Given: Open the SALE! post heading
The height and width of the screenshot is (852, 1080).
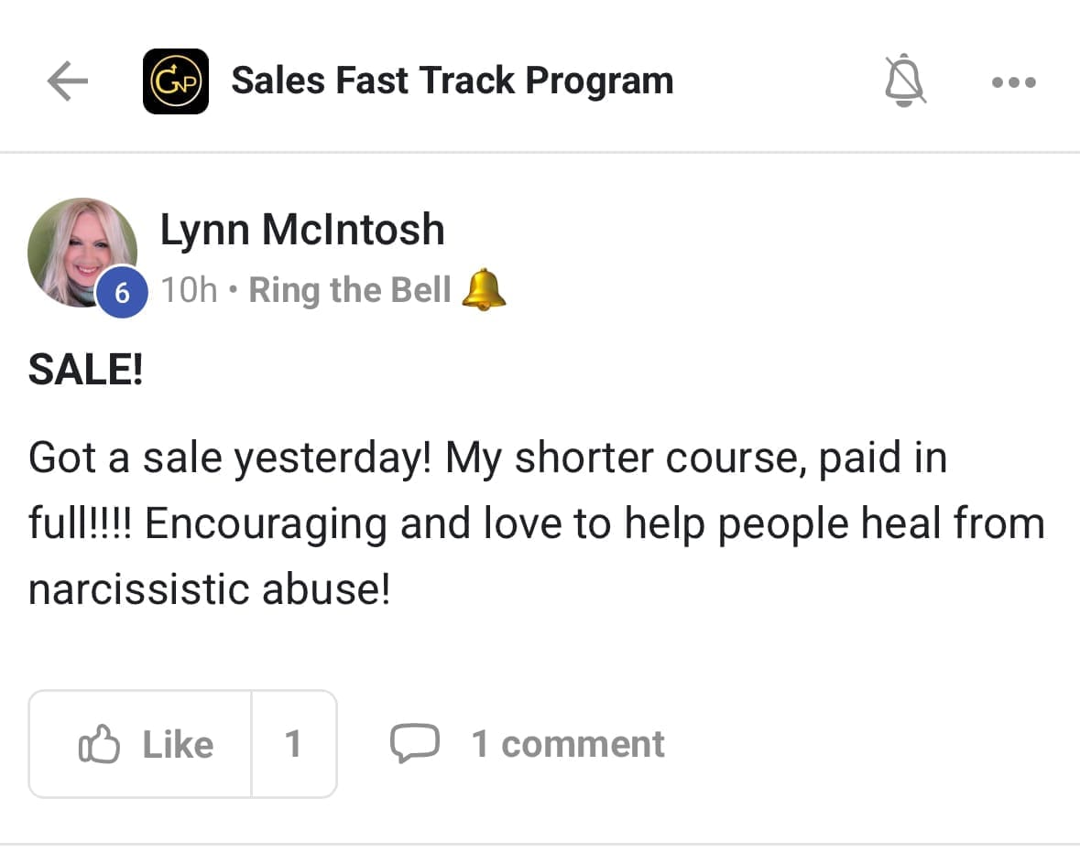Looking at the screenshot, I should pos(86,370).
